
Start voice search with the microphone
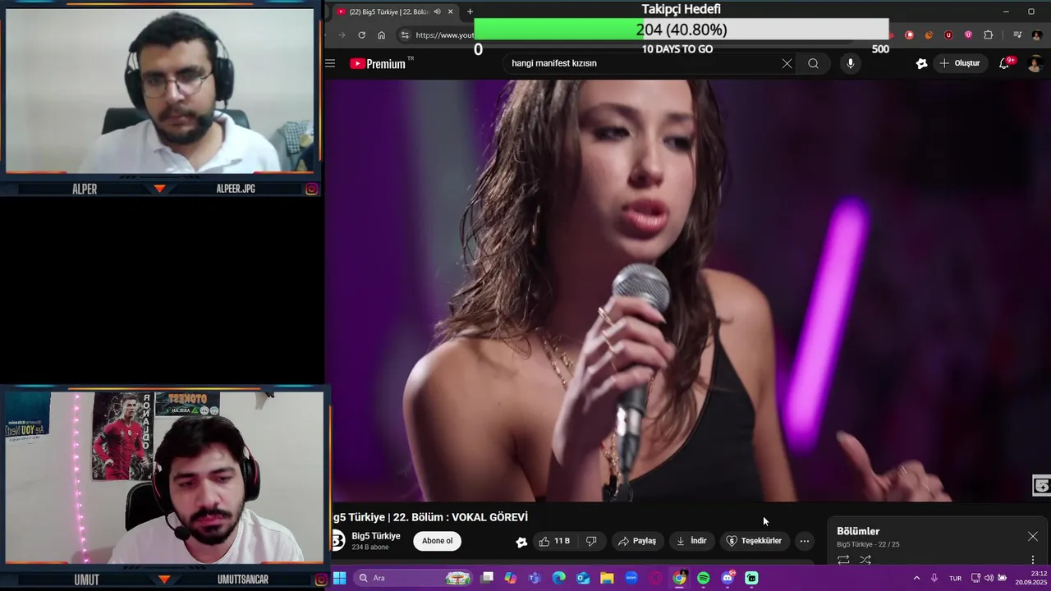850,63
